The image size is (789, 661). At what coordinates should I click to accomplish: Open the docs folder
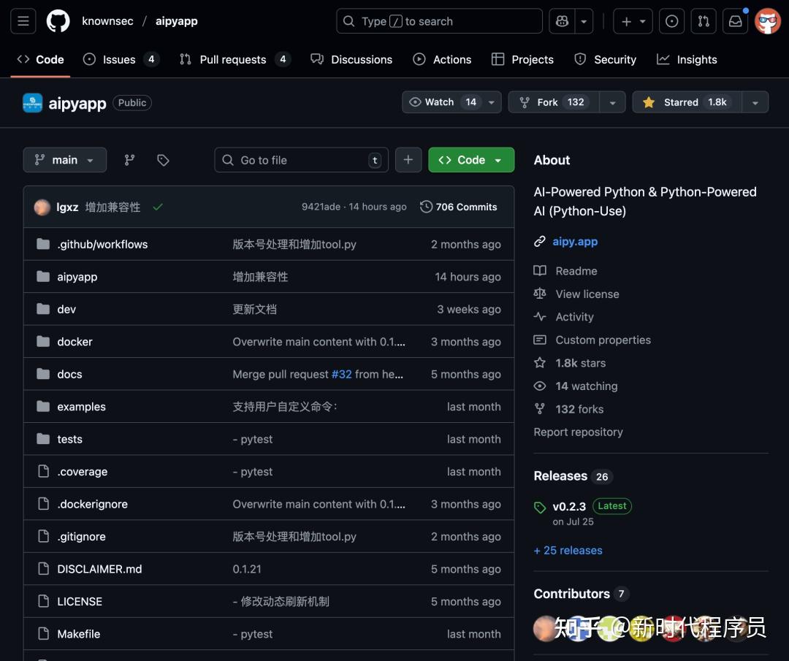coord(69,374)
